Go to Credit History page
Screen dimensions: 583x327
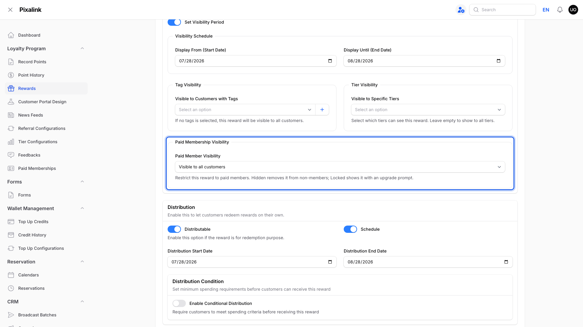coord(46,235)
